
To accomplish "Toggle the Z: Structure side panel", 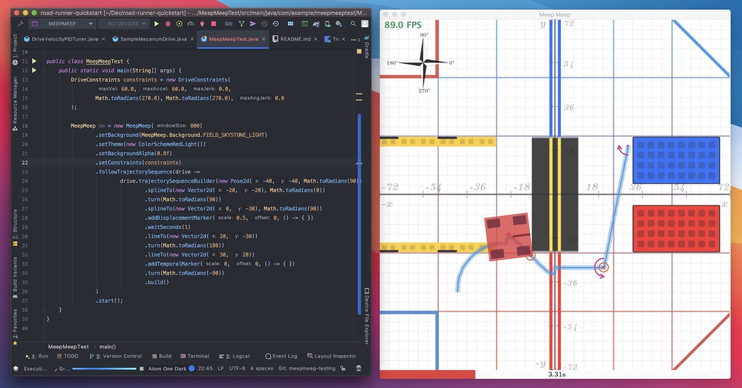I will [15, 227].
